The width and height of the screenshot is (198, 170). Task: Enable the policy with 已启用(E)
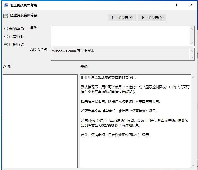6,37
